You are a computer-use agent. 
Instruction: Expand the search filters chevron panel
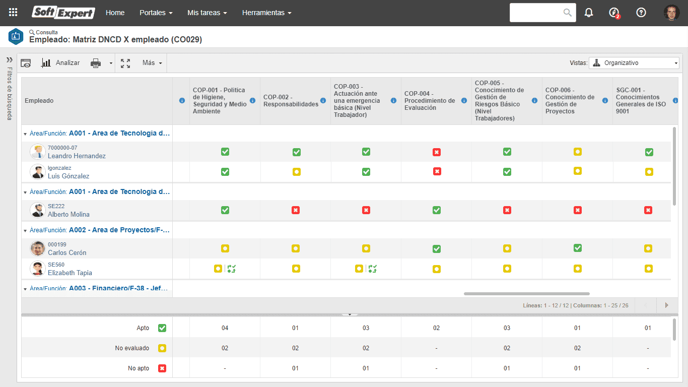click(x=9, y=59)
